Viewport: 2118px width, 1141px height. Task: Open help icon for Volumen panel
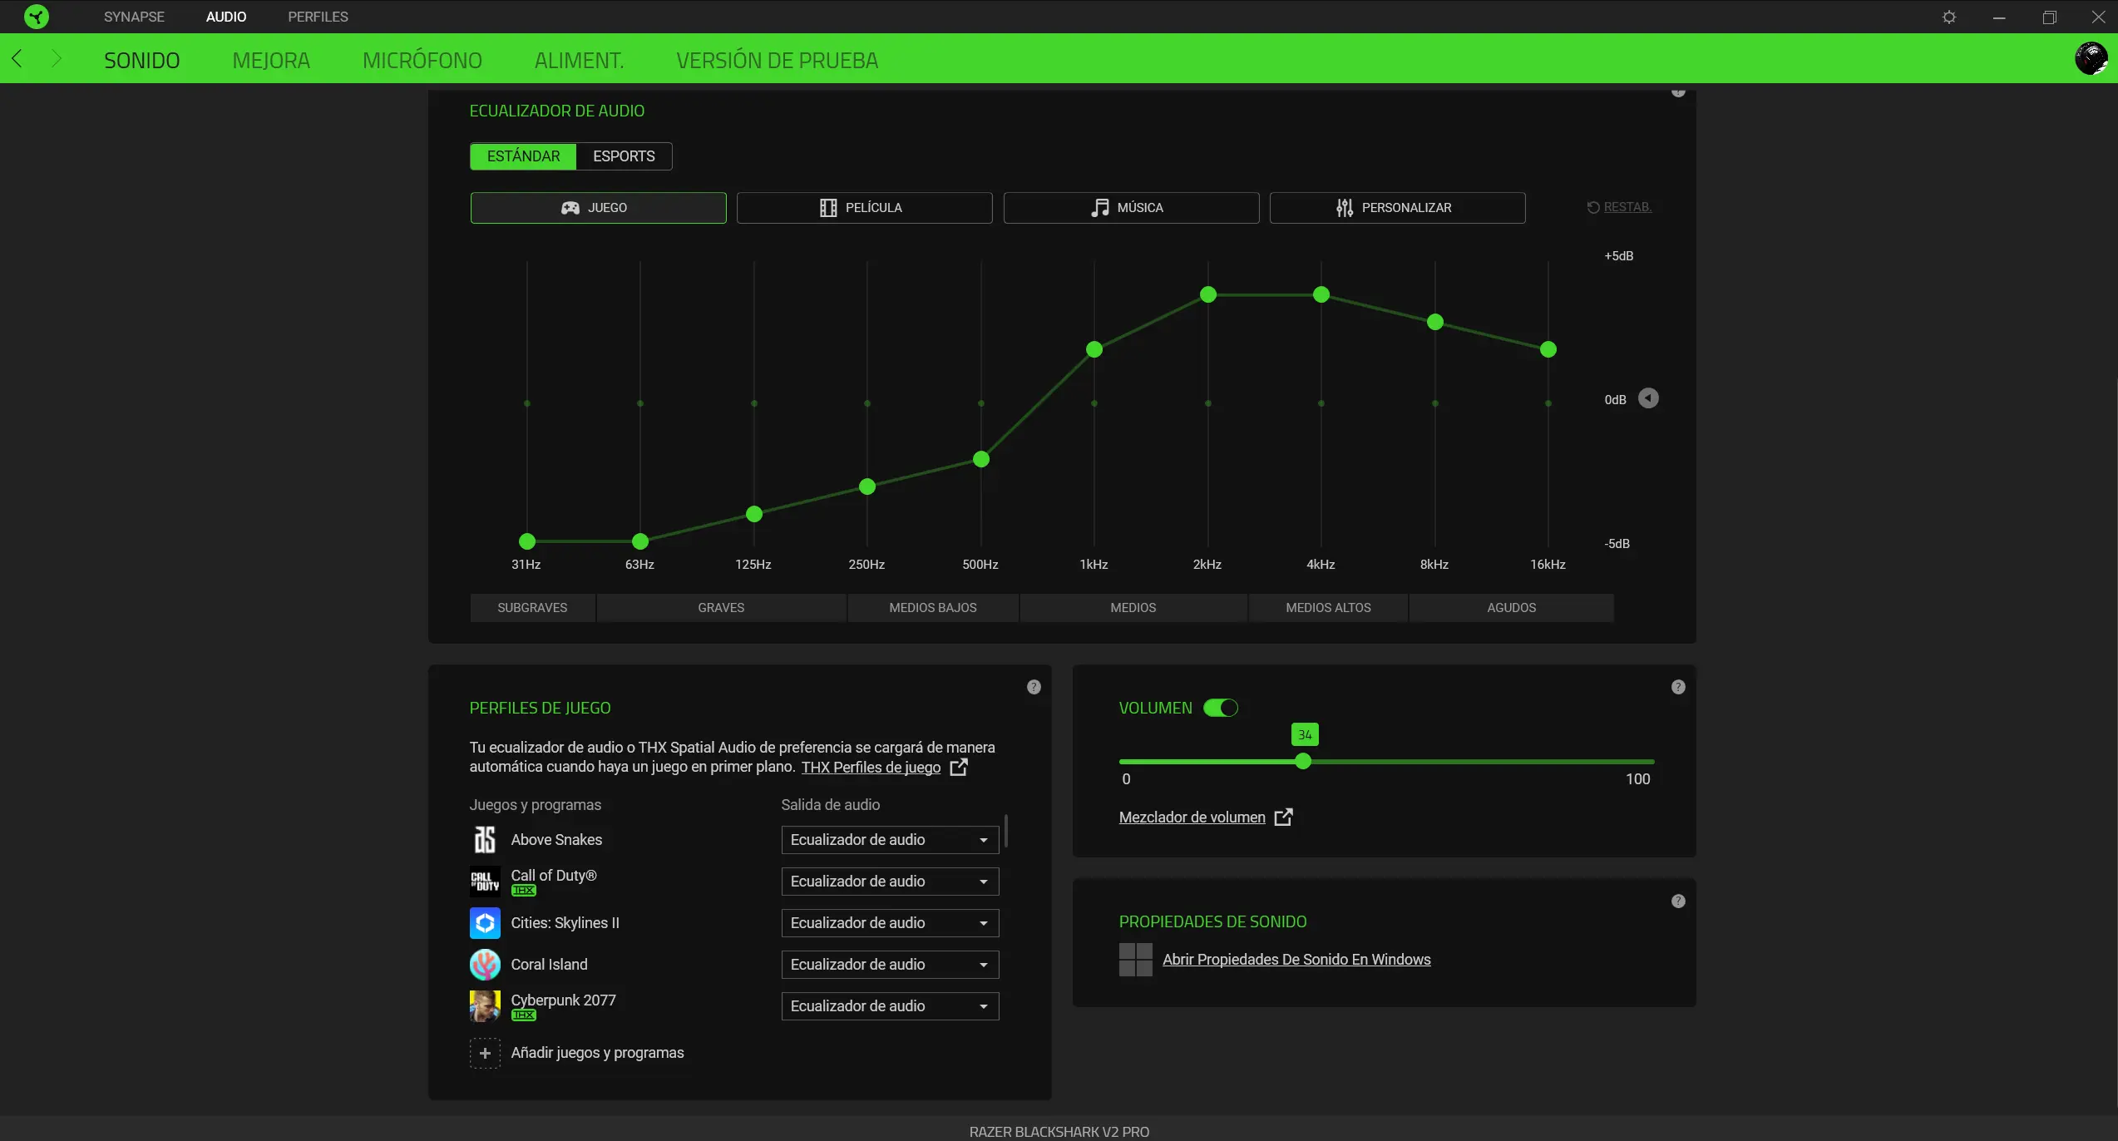1678,687
